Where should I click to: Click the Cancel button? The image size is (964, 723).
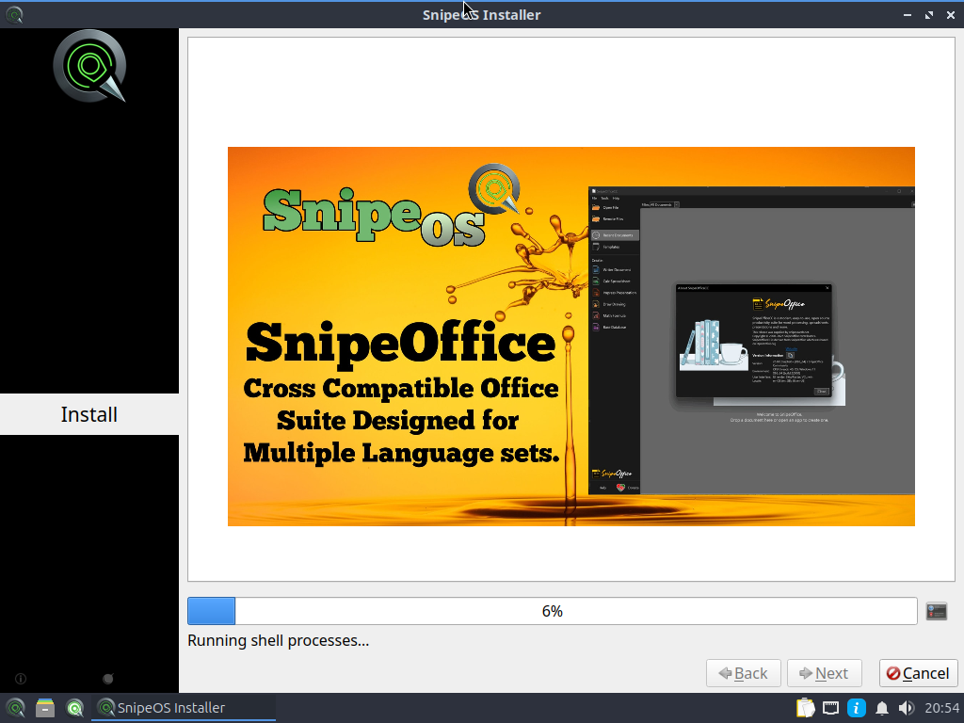click(x=918, y=673)
